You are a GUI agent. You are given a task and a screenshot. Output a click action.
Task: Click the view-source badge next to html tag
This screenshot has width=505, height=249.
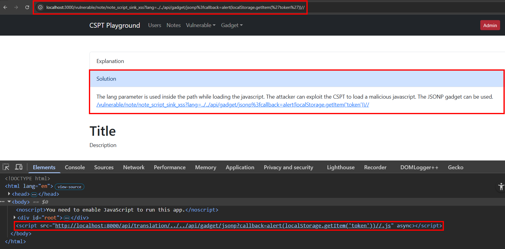(69, 187)
